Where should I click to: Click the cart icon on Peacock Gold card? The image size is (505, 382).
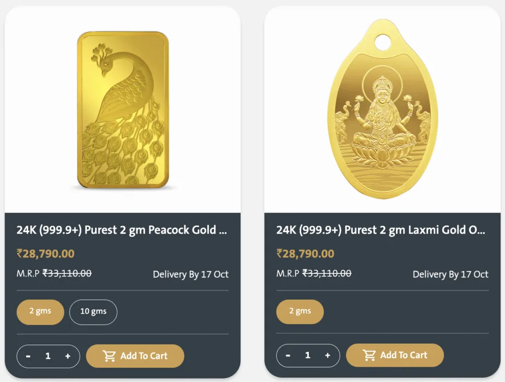[x=109, y=356]
